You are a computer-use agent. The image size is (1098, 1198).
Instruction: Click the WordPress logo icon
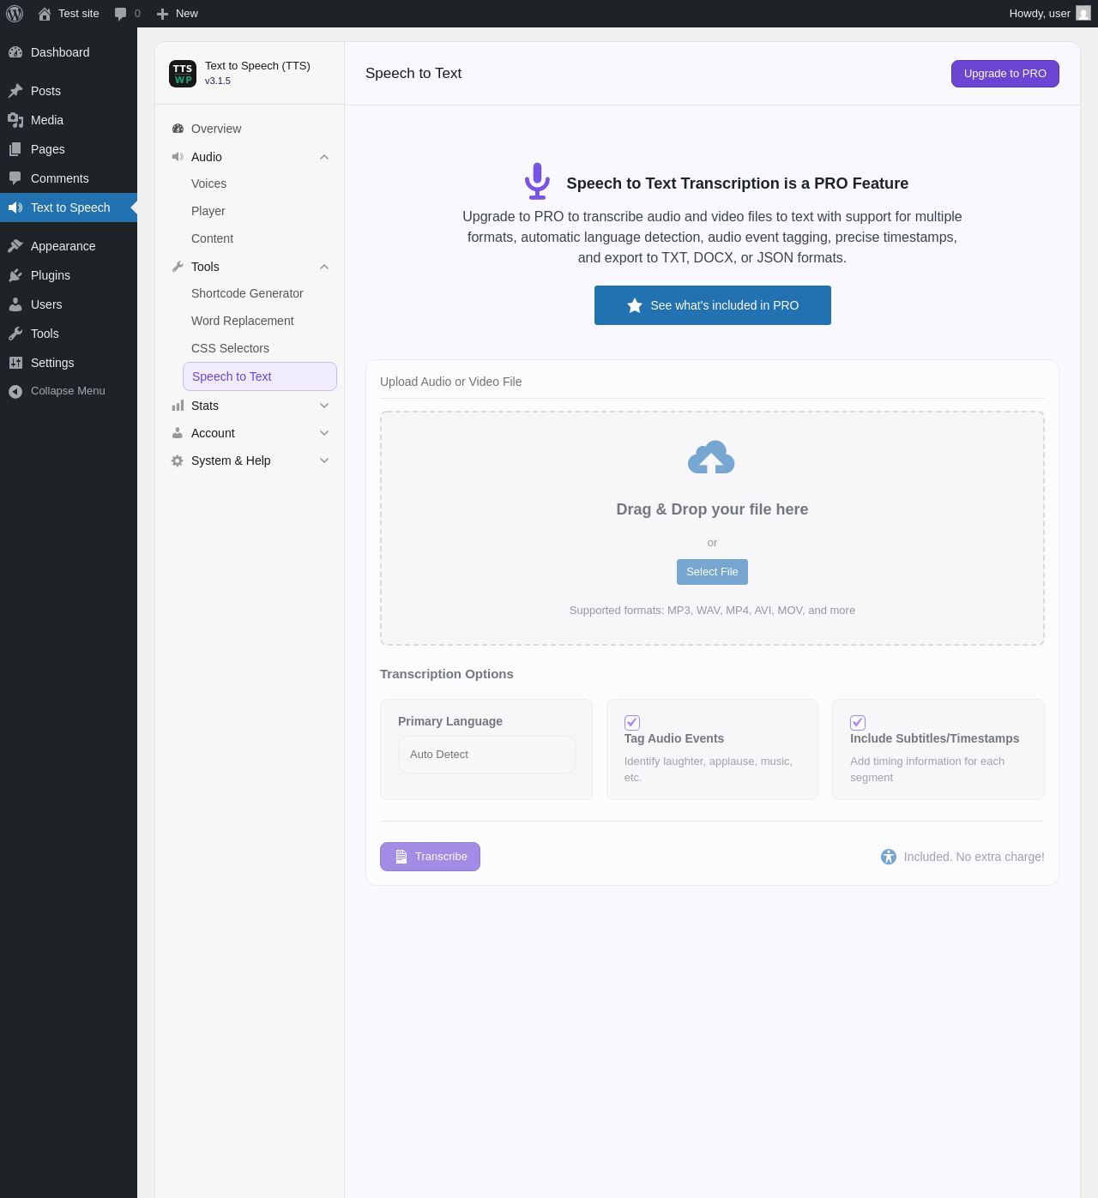[15, 14]
